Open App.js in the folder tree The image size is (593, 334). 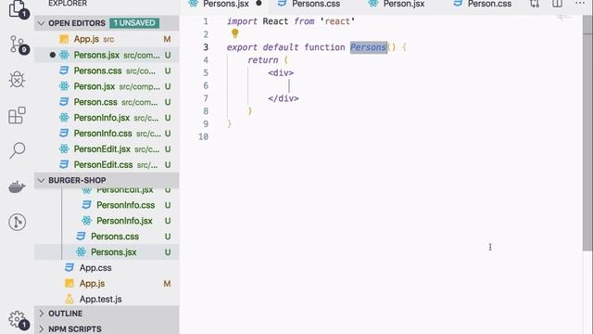(107, 283)
